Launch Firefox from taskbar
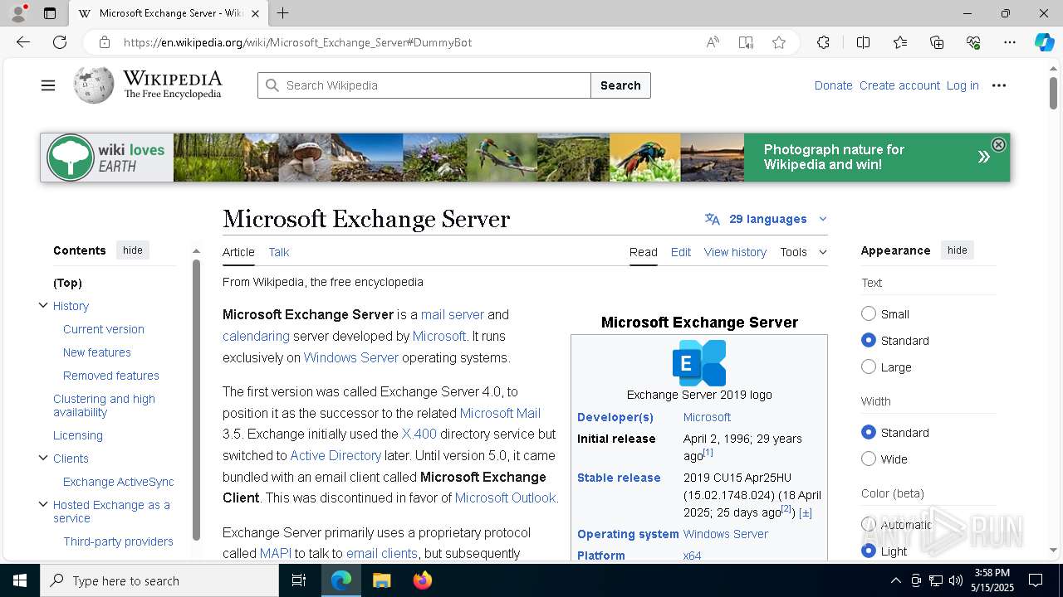 pyautogui.click(x=423, y=580)
